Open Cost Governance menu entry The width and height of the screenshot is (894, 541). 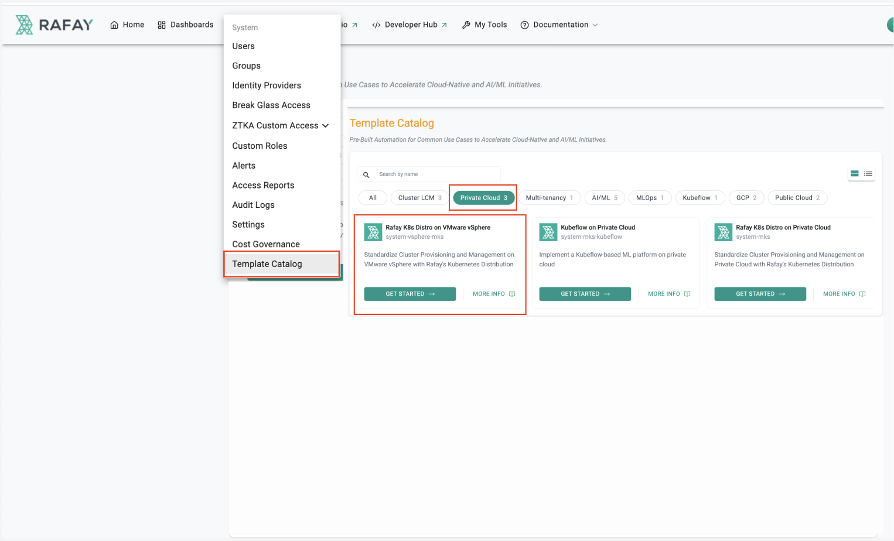[282, 244]
